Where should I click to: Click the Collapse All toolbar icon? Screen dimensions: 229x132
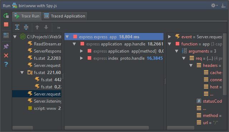tap(26, 27)
